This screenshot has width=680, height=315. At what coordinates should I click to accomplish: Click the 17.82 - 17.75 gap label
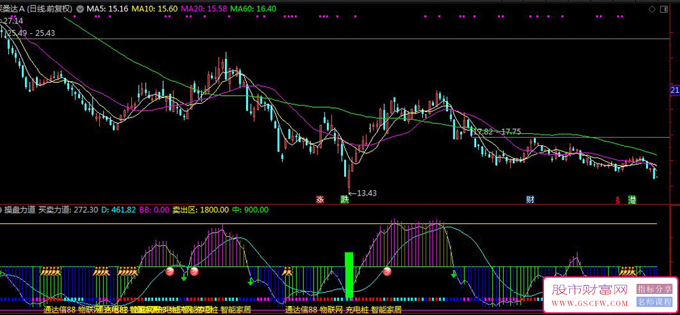pyautogui.click(x=498, y=132)
